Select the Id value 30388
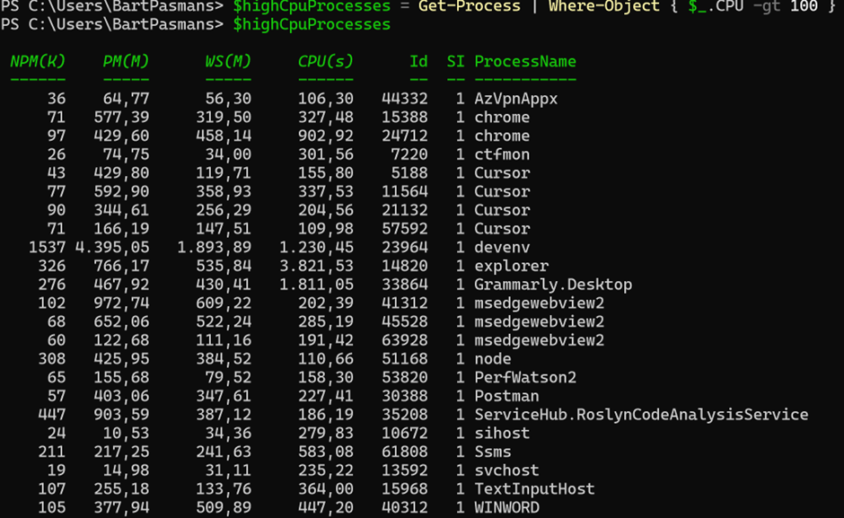Screen dimensions: 844x518 click(405, 396)
